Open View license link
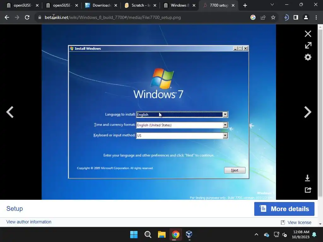 pyautogui.click(x=299, y=222)
